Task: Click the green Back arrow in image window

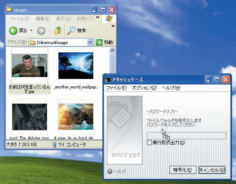Action: 13,31
